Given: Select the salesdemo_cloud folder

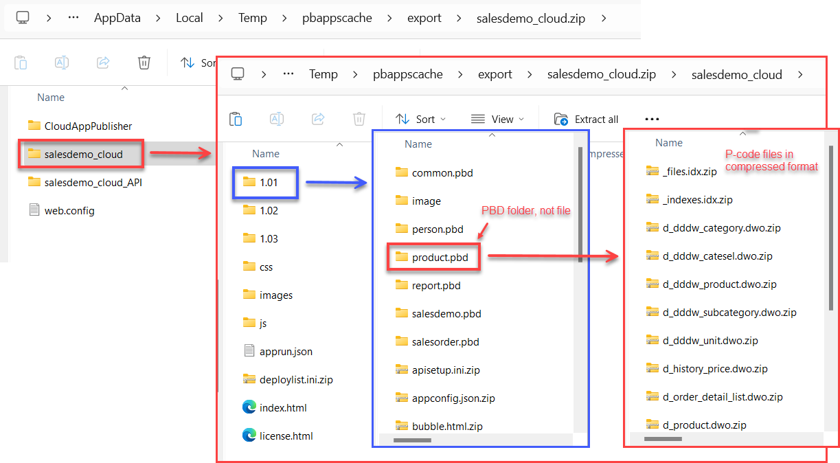Looking at the screenshot, I should [83, 155].
